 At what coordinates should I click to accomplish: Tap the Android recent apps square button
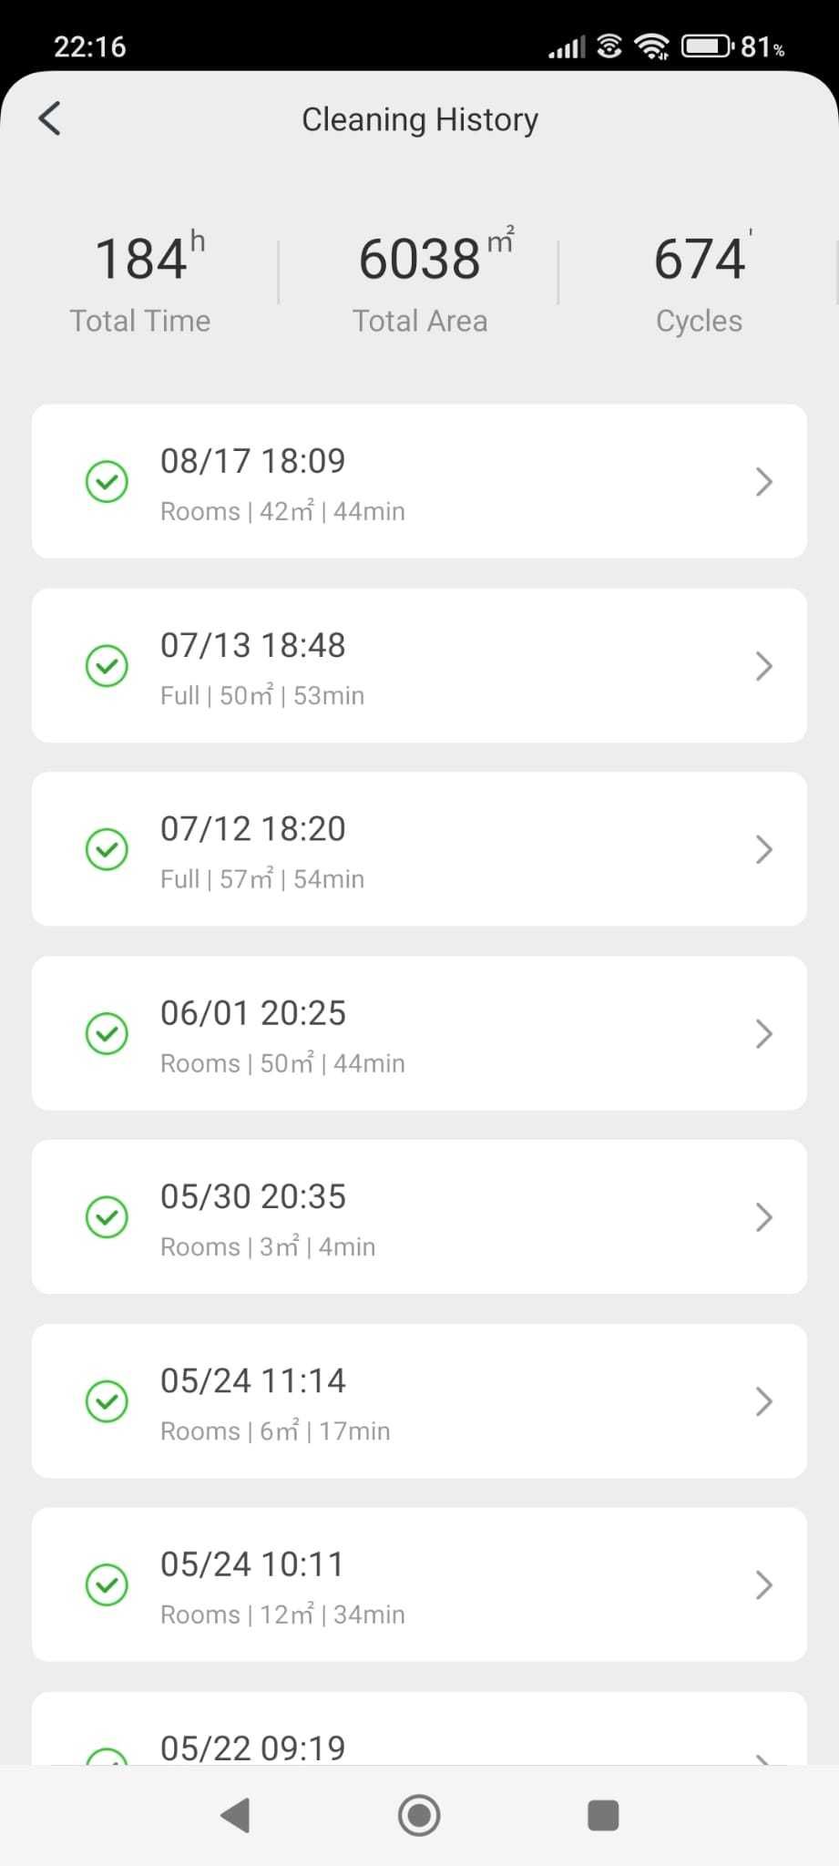click(x=603, y=1815)
